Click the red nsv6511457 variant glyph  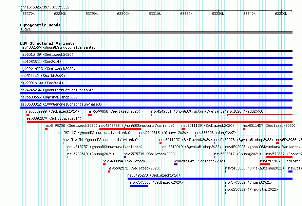(x=244, y=129)
